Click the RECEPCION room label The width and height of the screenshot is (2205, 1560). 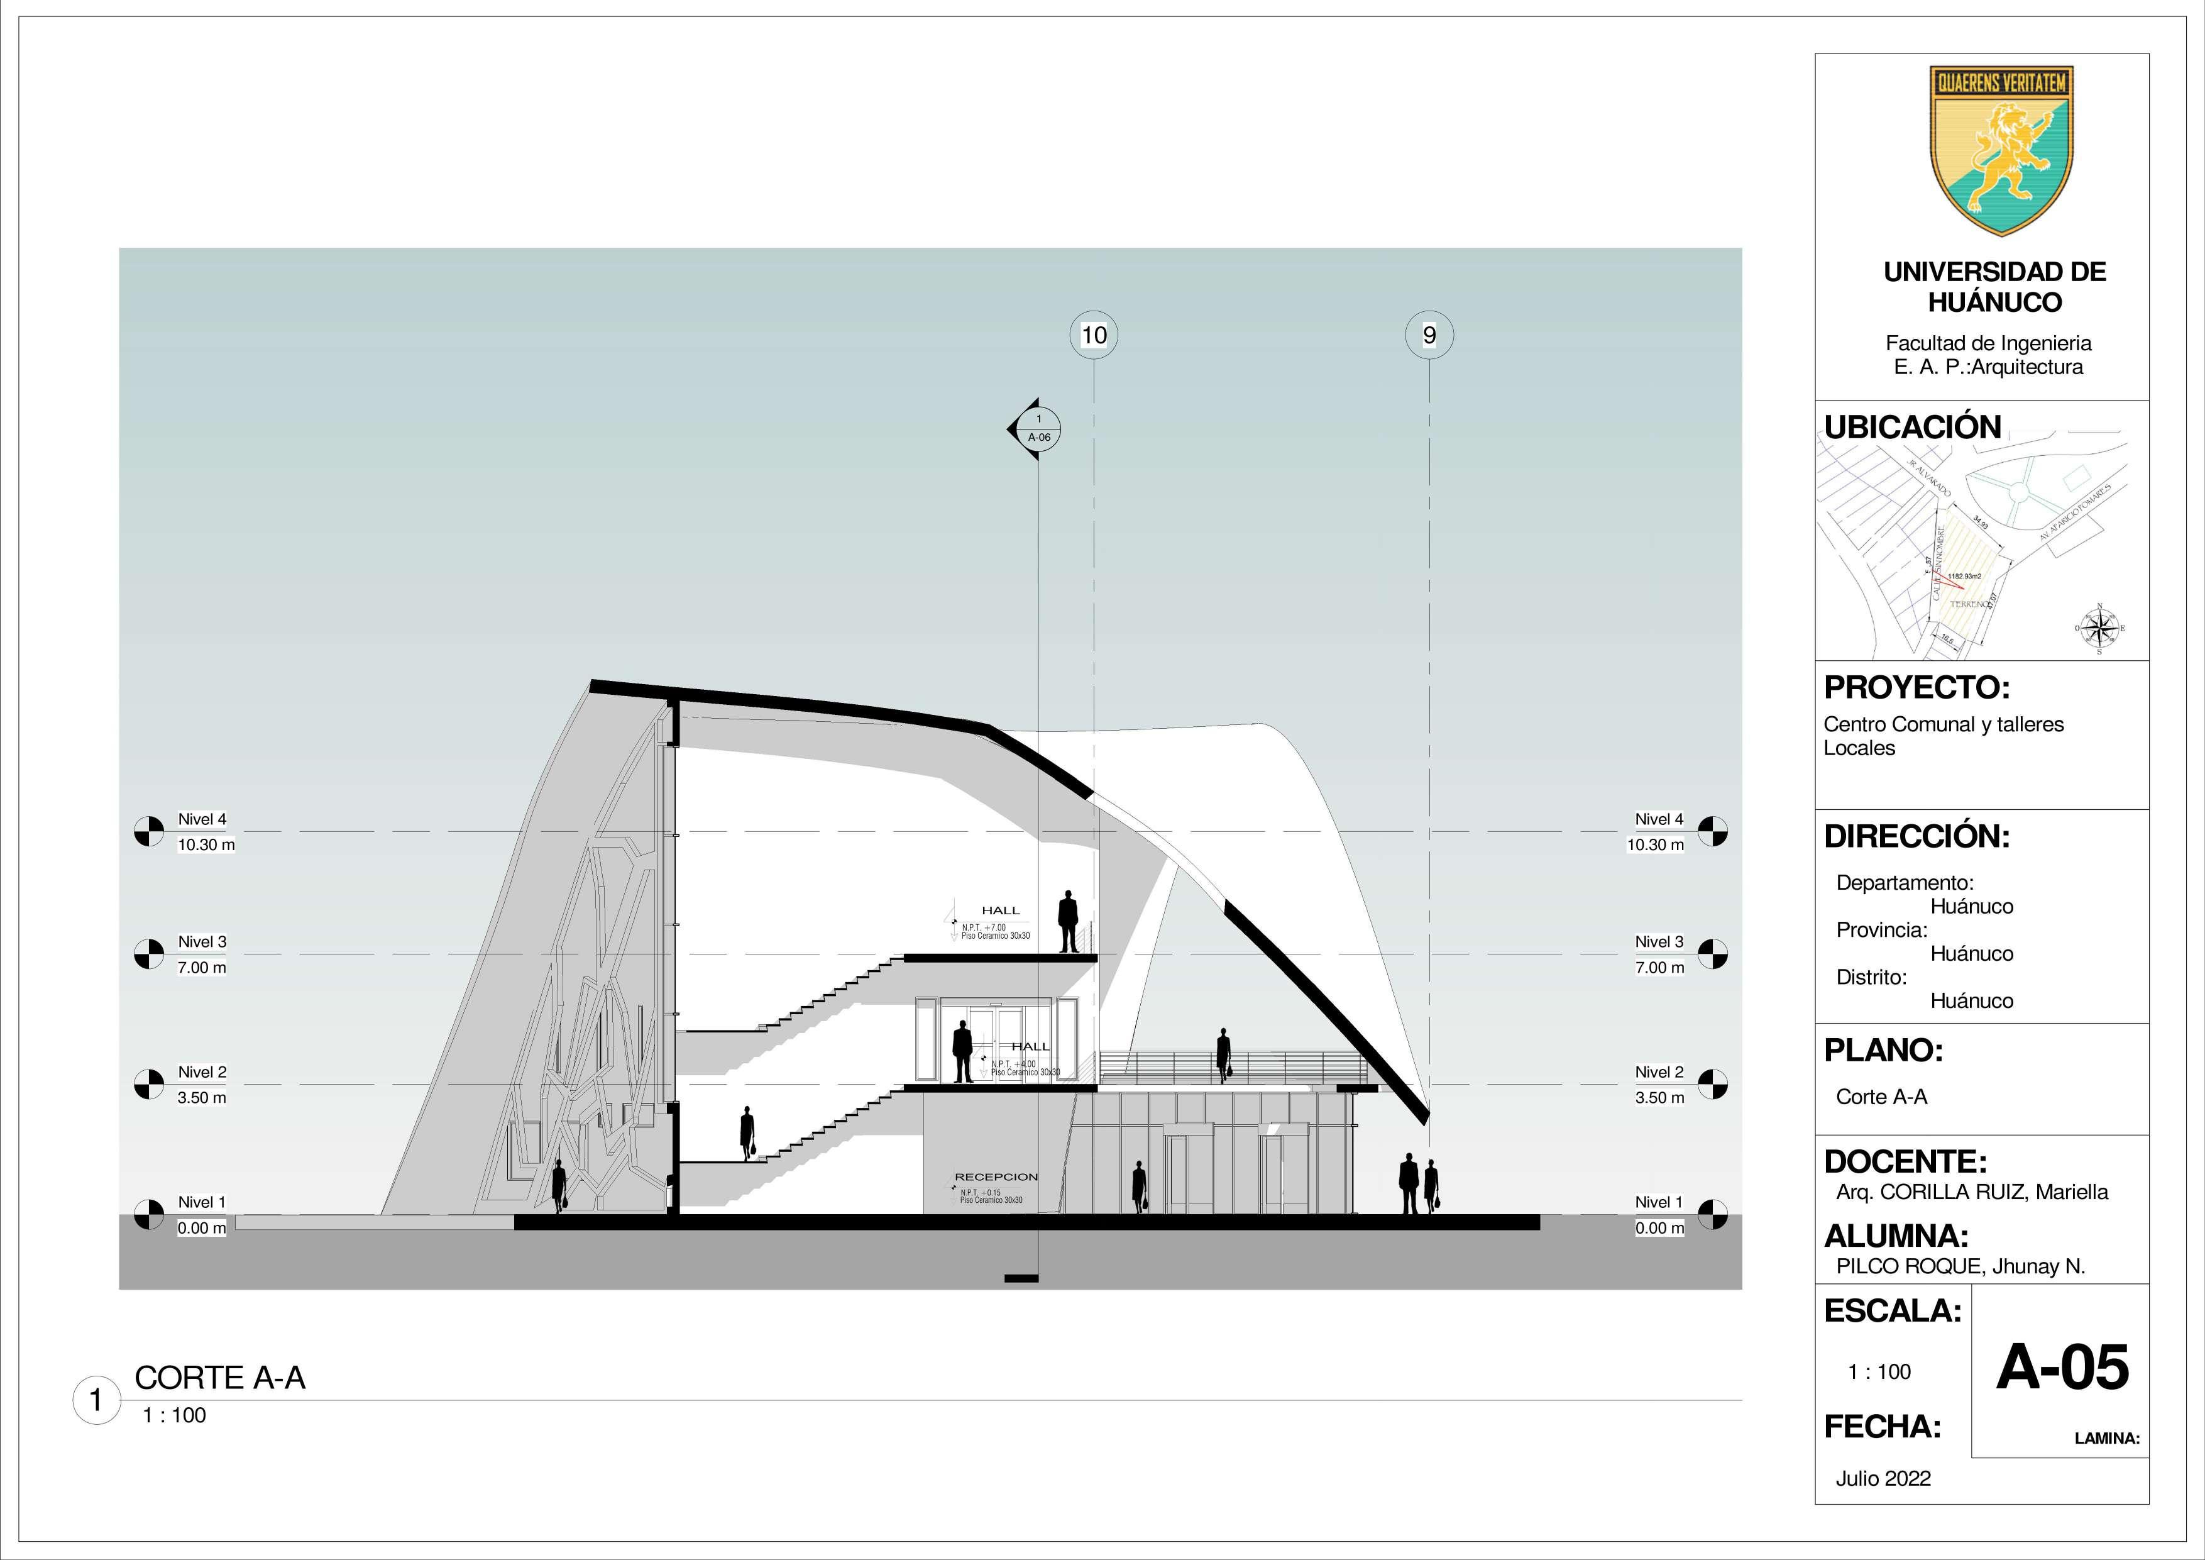pos(996,1176)
